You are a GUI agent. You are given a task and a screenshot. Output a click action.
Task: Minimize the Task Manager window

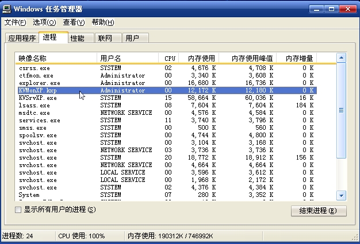(317, 9)
